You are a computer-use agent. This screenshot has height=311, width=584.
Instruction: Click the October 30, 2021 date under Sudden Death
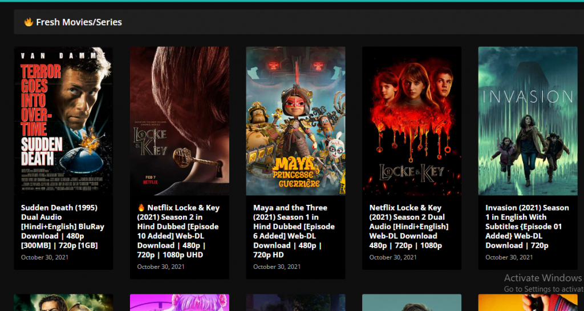(44, 257)
